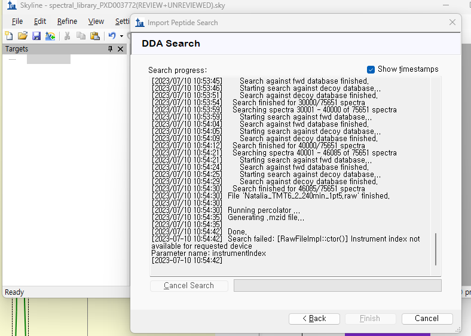
Task: Open the Undo history dropdown arrow
Action: tap(121, 36)
